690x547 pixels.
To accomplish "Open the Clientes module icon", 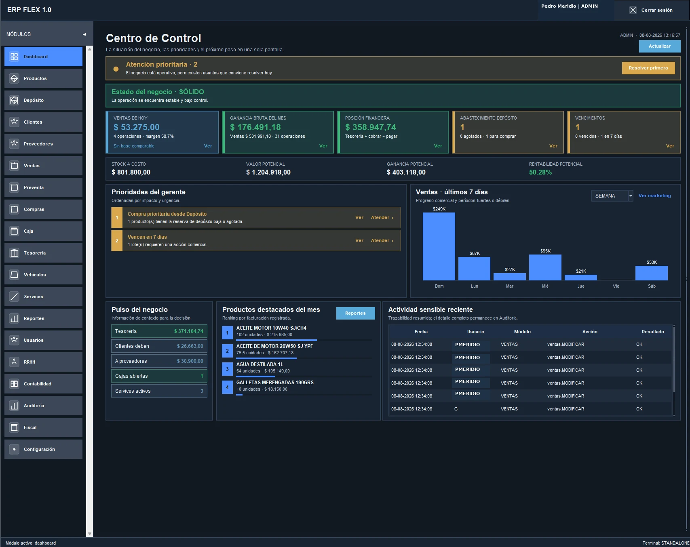I will 14,122.
